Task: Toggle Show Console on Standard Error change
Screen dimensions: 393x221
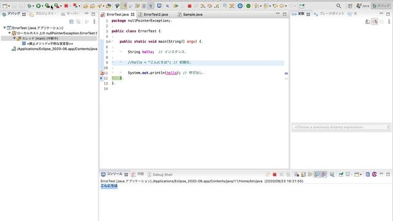Action: tap(324, 174)
